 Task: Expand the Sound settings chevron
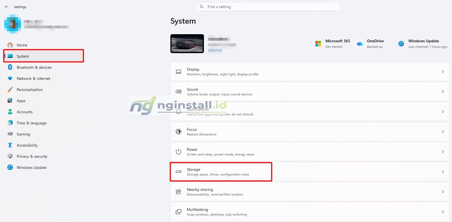pyautogui.click(x=443, y=92)
